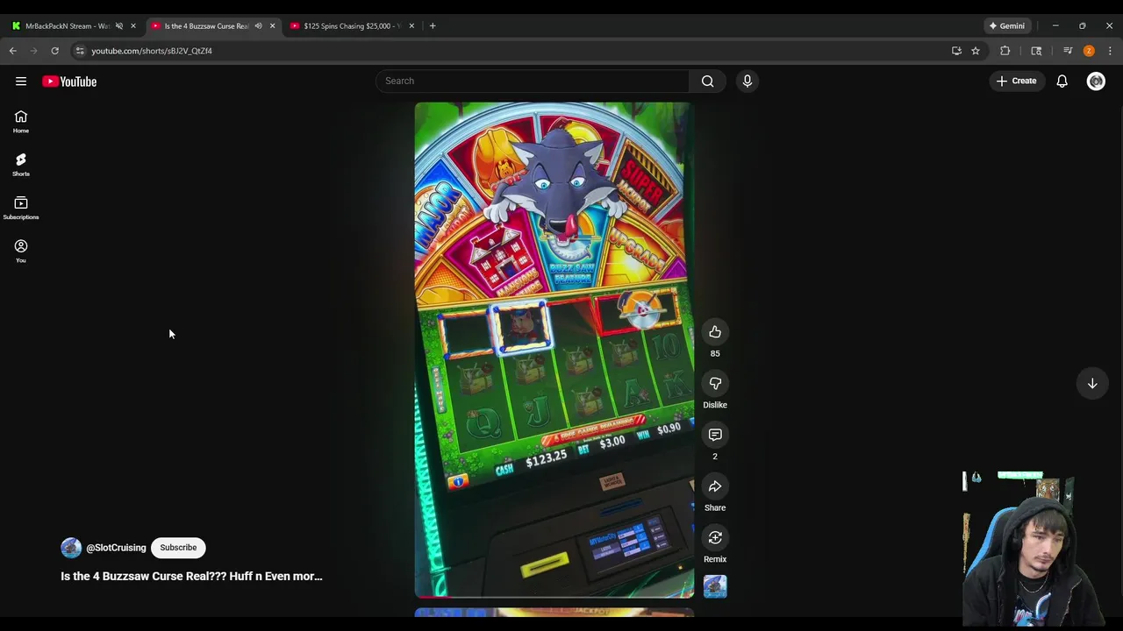Open Google Lens search icon in toolbar
Viewport: 1123px width, 631px height.
[1036, 51]
